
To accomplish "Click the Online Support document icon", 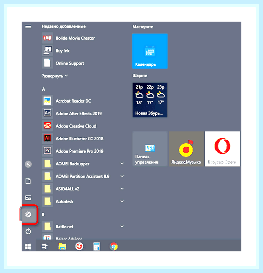I will [x=48, y=63].
